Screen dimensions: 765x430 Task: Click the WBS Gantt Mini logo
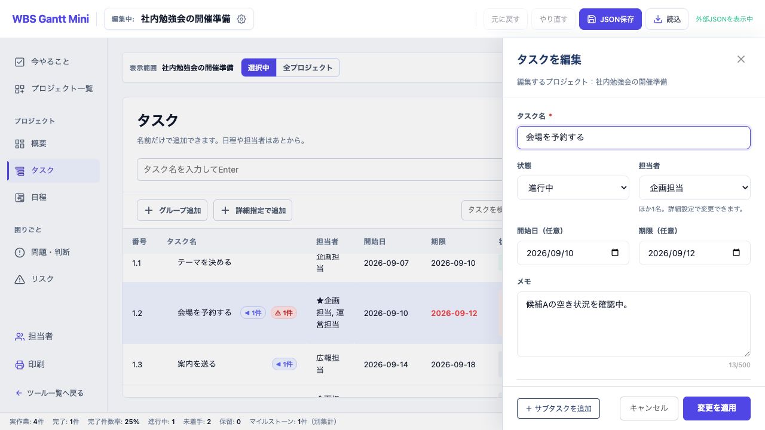click(x=50, y=19)
